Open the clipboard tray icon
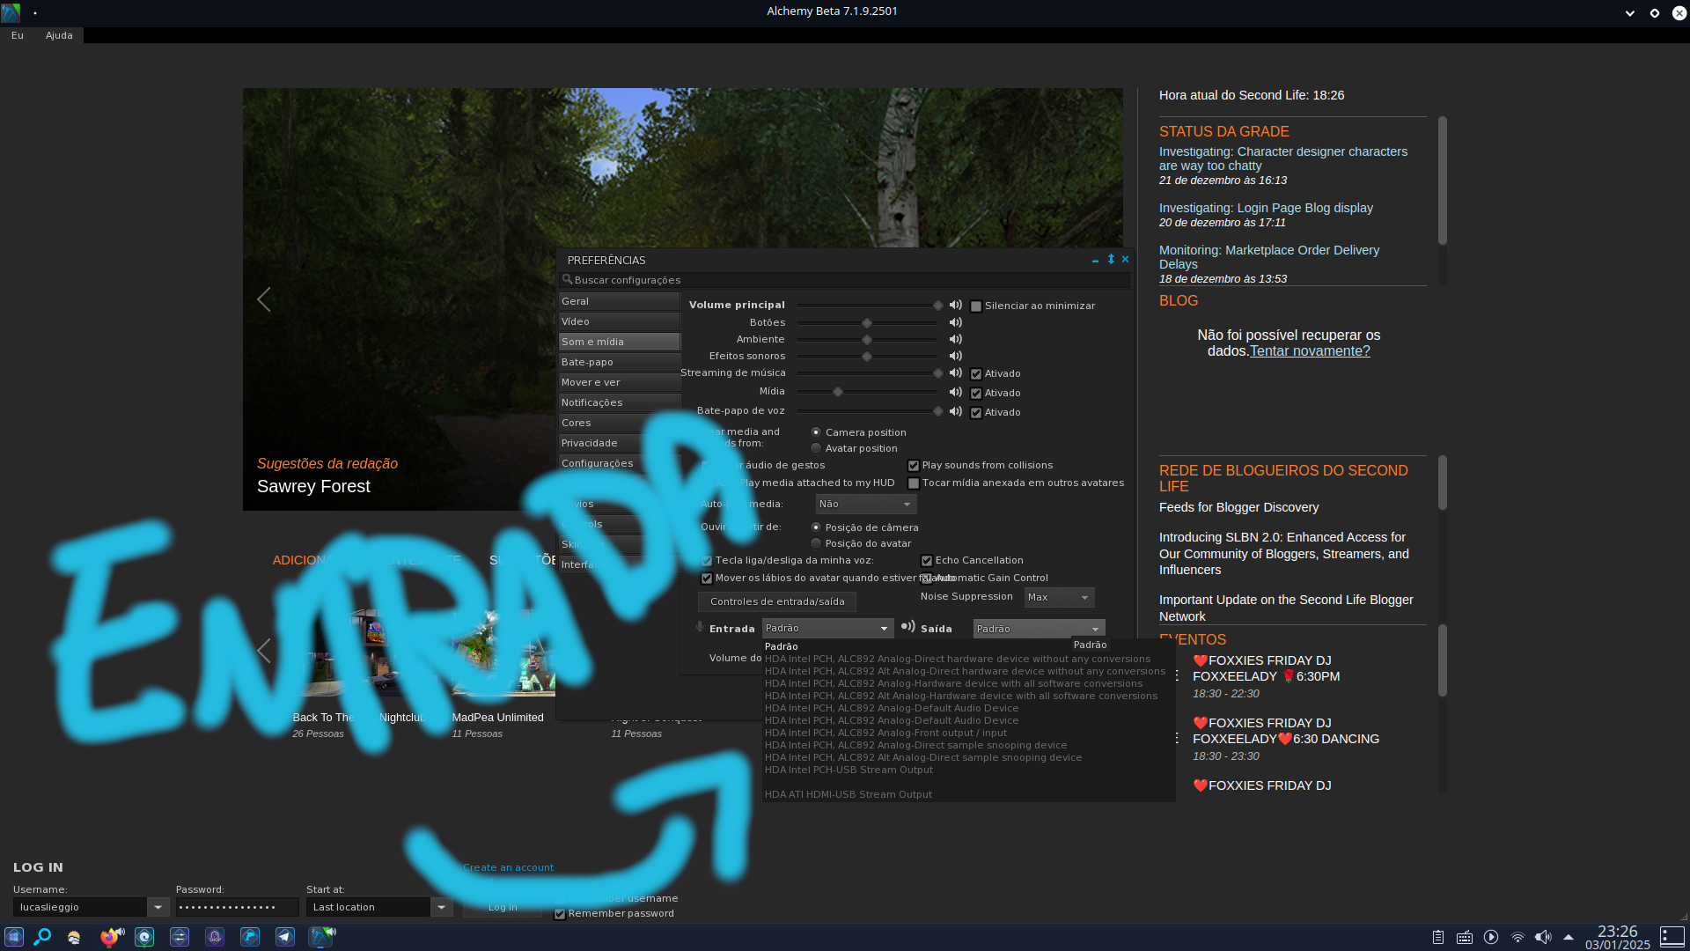Screen dimensions: 1690x951 pyautogui.click(x=1437, y=937)
